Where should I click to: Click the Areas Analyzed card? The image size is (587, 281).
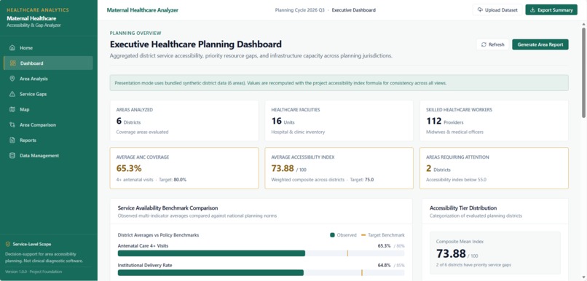184,121
